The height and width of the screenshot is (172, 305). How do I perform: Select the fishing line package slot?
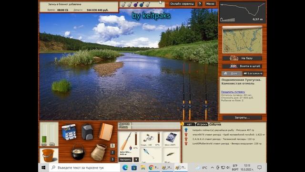point(171,139)
